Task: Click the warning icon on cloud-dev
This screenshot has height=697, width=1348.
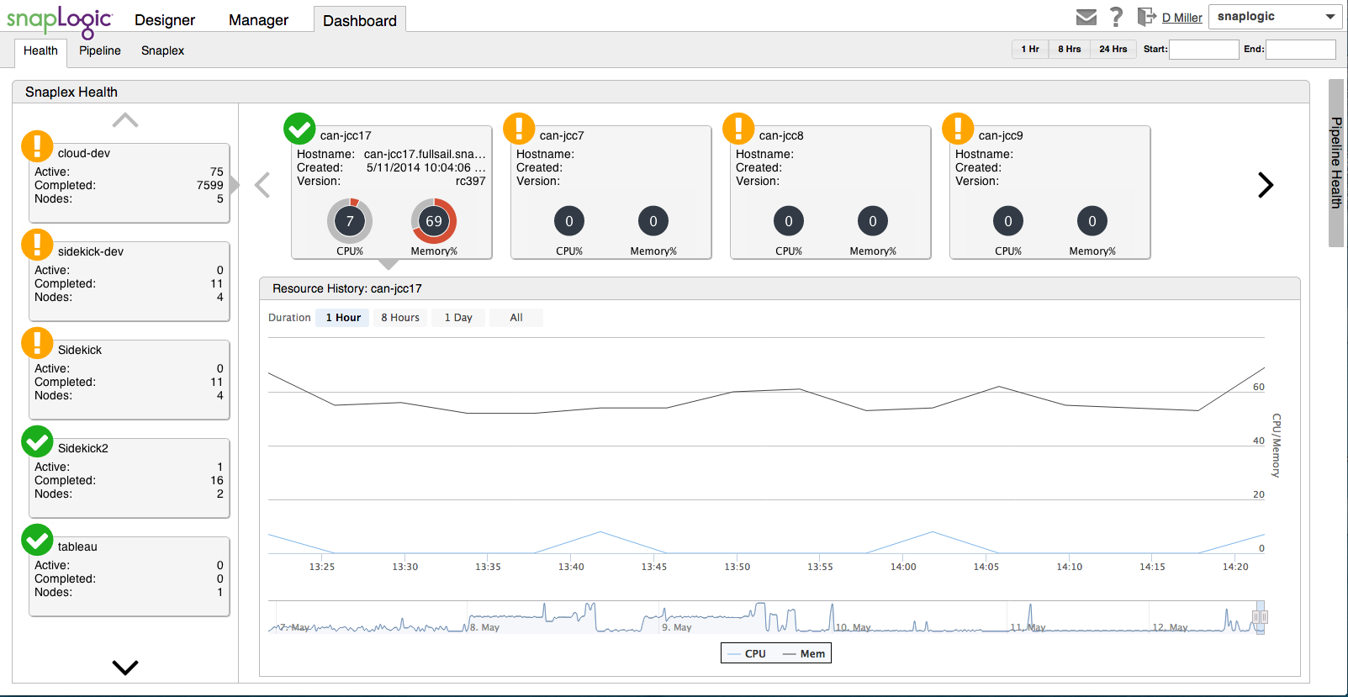Action: (x=37, y=146)
